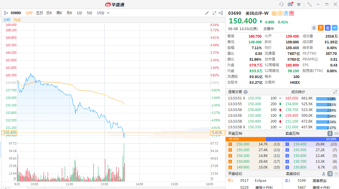This screenshot has width=339, height=189.
Task: Switch to the 分时 intraday tab
Action: click(29, 13)
